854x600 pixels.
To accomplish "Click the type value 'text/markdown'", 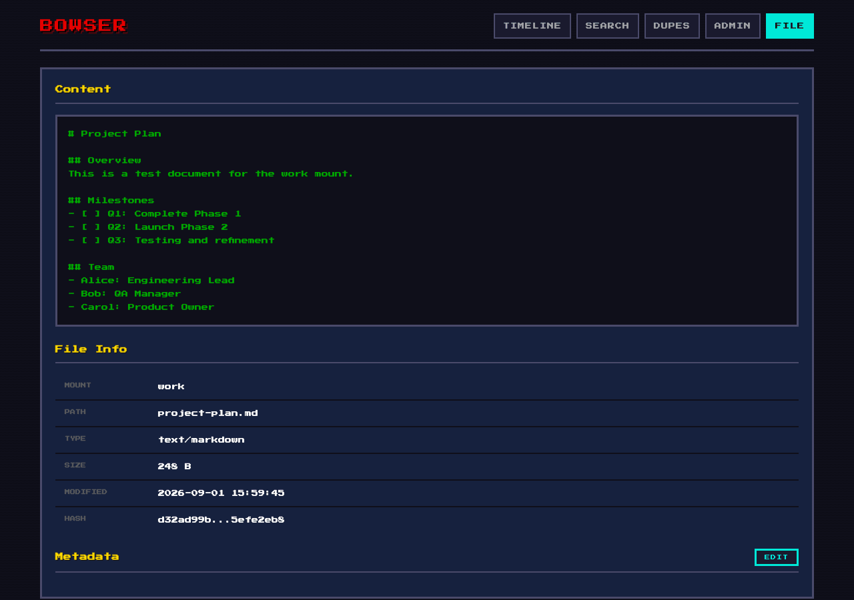I will (201, 440).
